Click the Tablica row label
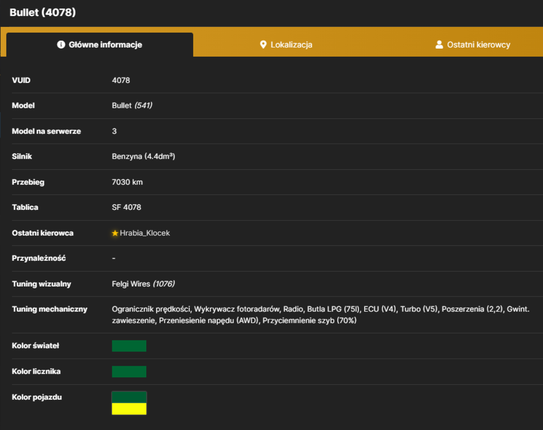 (25, 208)
